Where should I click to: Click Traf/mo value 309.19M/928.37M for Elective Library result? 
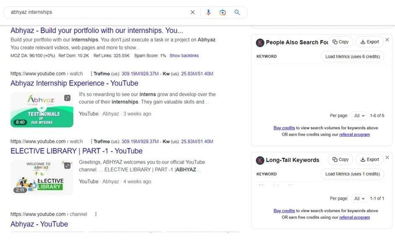[140, 141]
